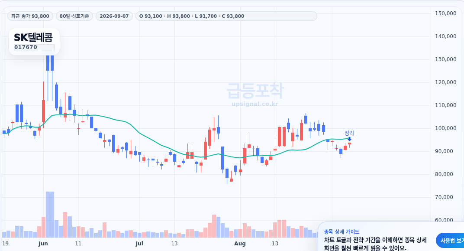Select the 80일·신호기준 period chip

coord(74,16)
